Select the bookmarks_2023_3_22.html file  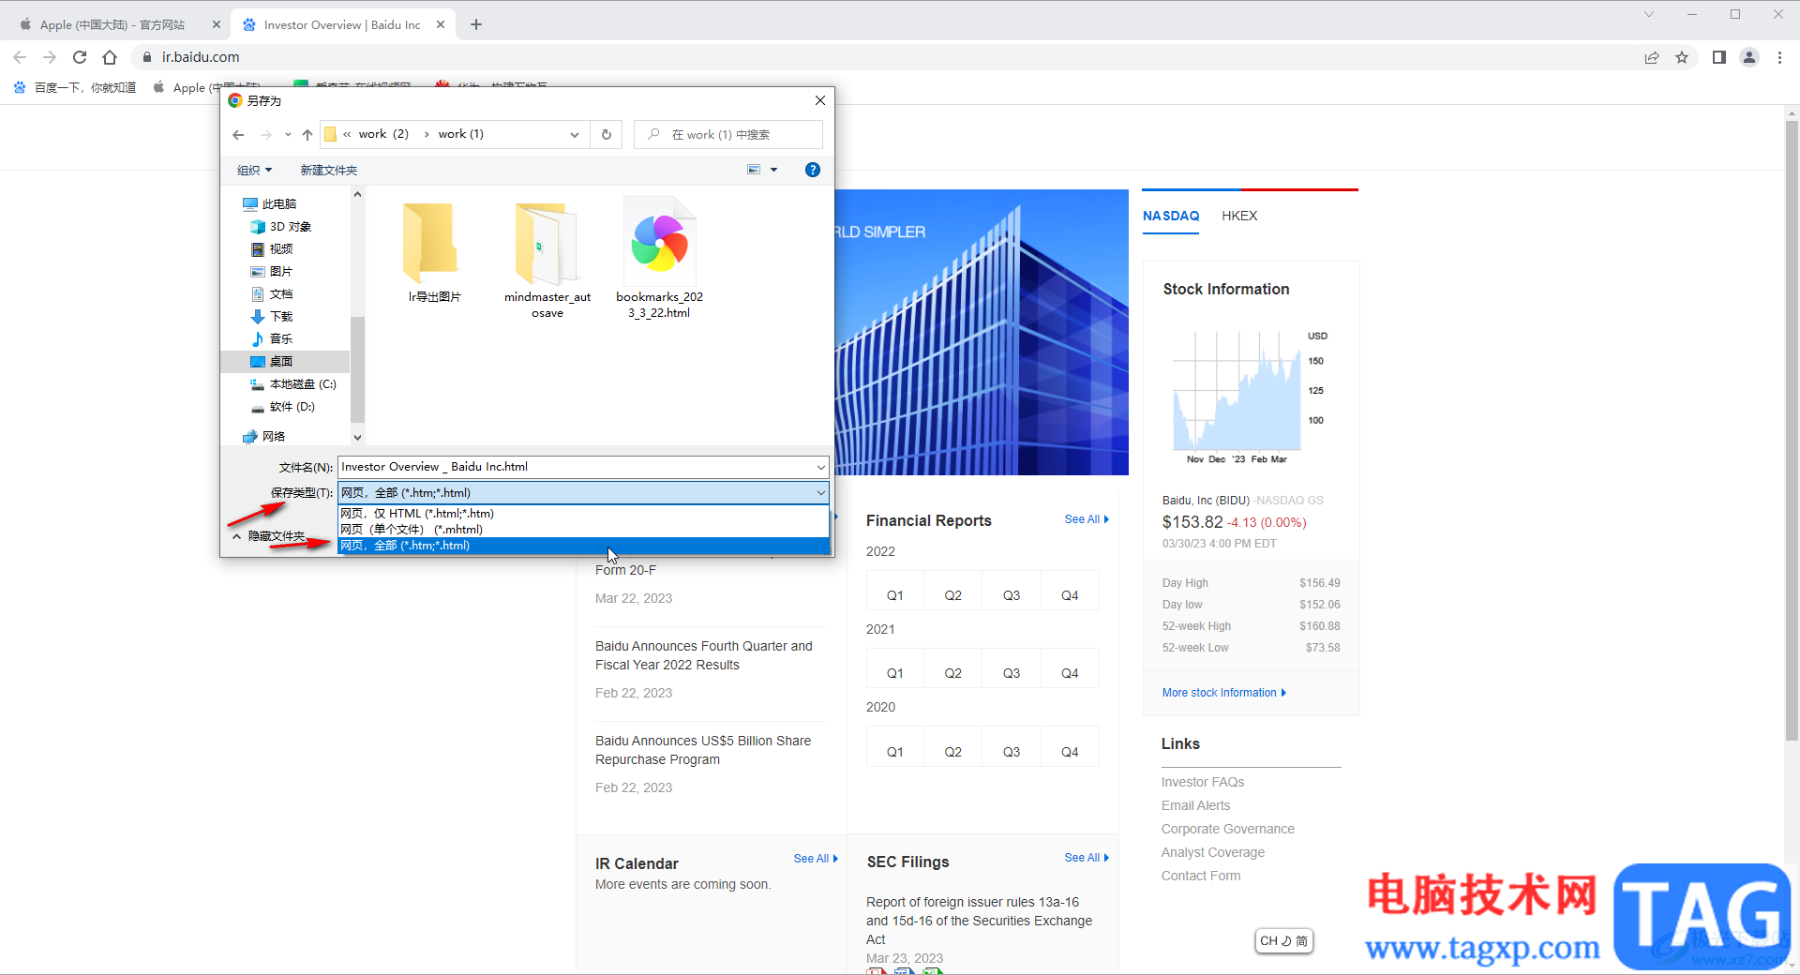click(659, 259)
